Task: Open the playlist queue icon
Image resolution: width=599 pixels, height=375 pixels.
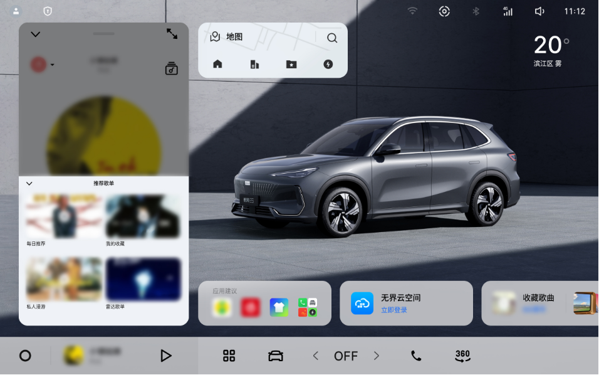Action: coord(172,68)
